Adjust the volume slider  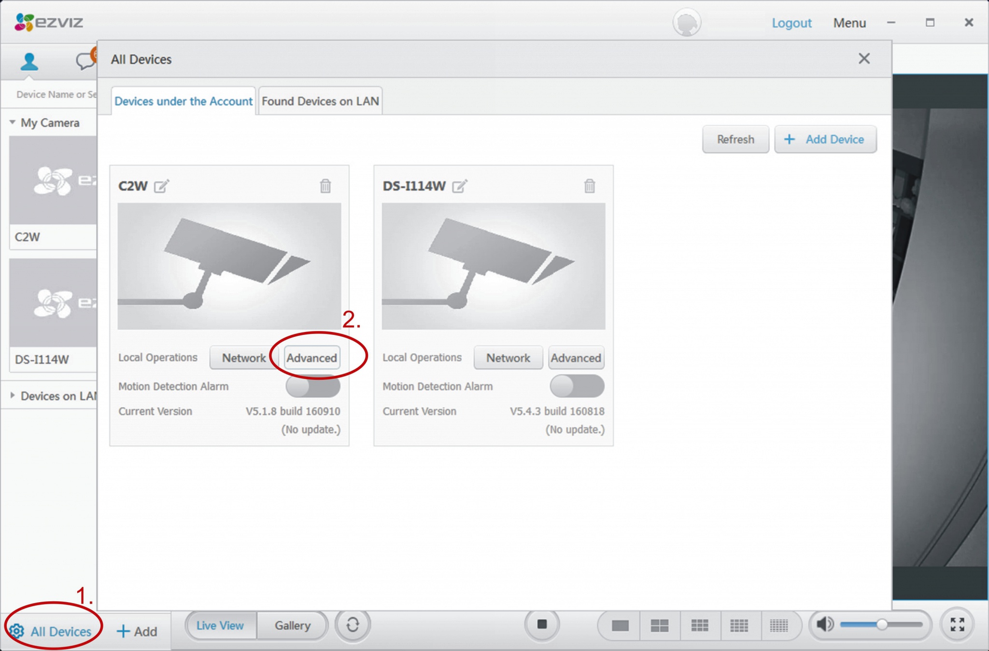pyautogui.click(x=882, y=624)
